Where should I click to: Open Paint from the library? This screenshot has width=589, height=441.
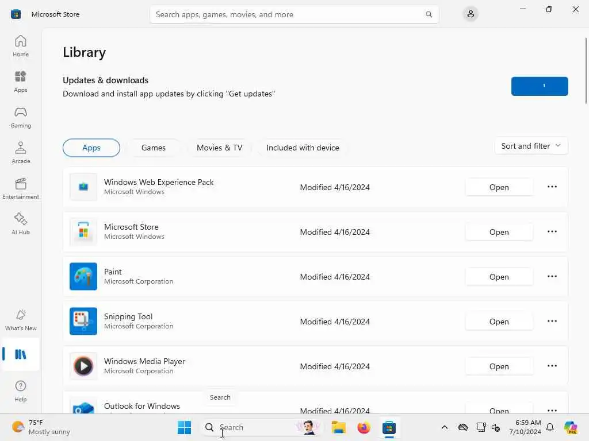pyautogui.click(x=499, y=277)
